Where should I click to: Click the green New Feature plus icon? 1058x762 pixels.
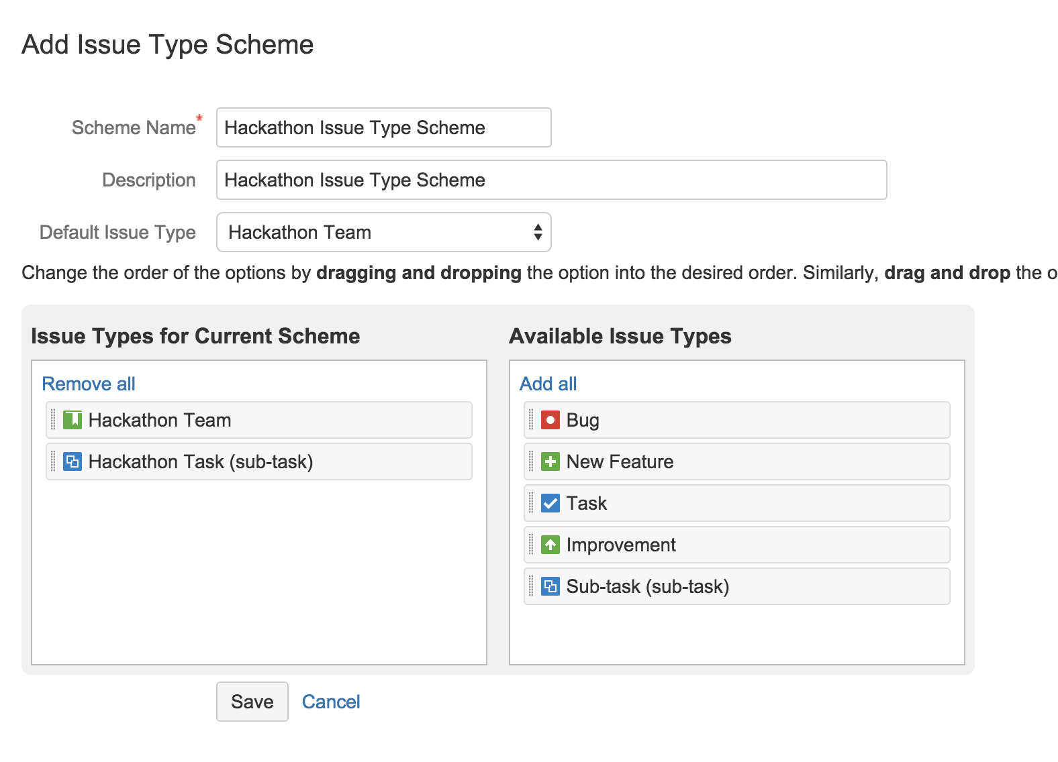tap(550, 461)
